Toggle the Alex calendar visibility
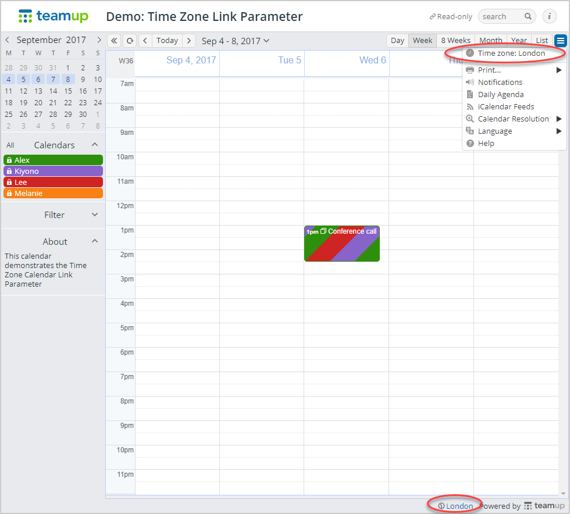 [x=53, y=160]
